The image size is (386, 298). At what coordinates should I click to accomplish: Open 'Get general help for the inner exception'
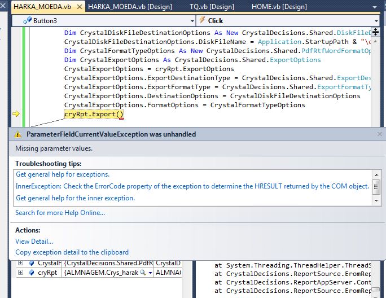(x=75, y=198)
